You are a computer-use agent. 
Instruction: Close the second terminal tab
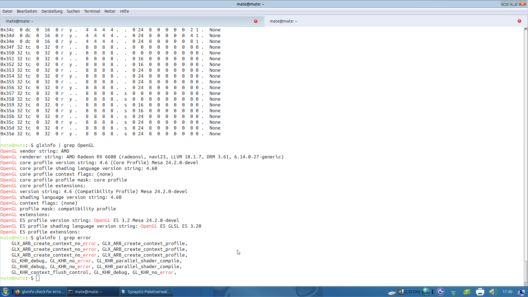pos(519,21)
